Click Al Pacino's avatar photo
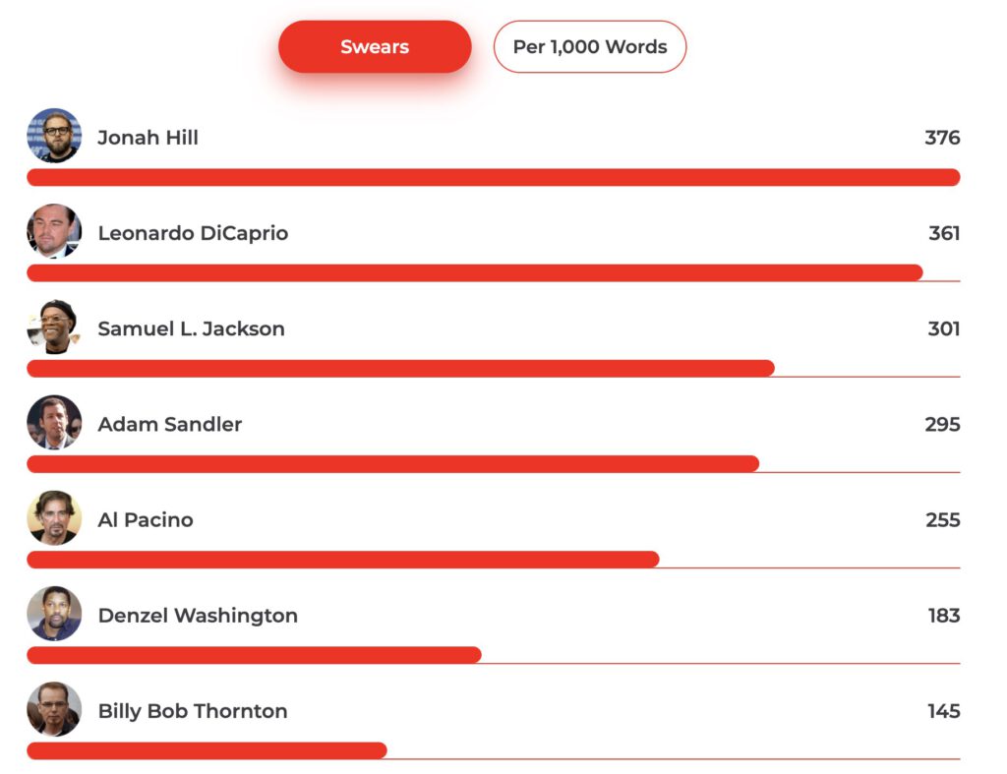Screen dimensions: 1007x774 (54, 517)
